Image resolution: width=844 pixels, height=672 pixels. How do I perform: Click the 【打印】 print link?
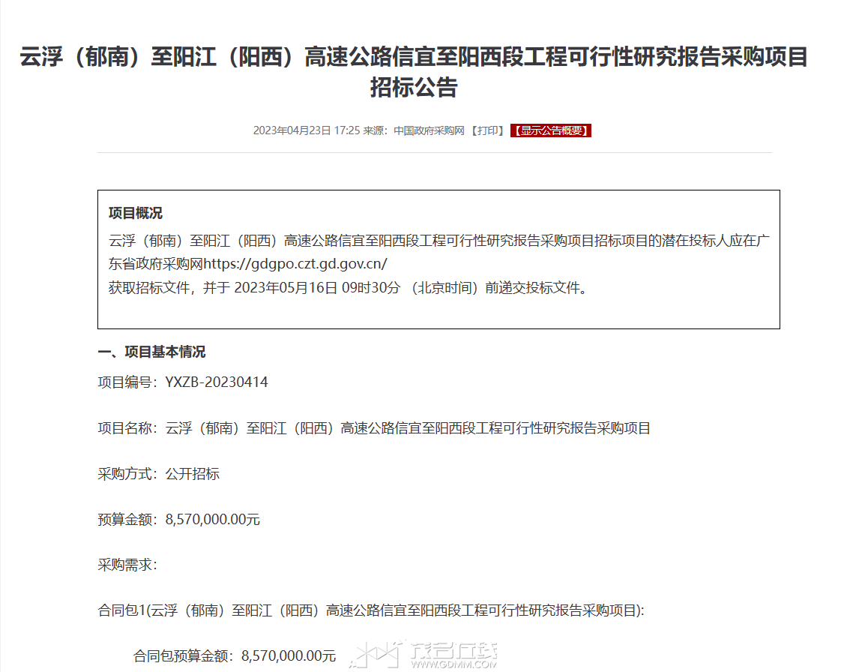(x=488, y=130)
